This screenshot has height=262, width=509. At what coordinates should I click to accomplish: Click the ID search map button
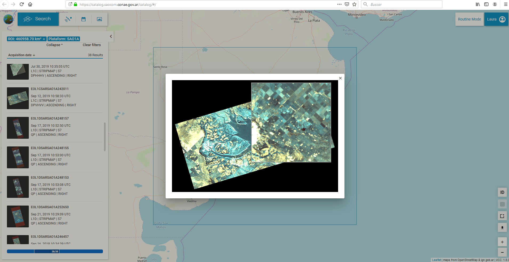(502, 192)
